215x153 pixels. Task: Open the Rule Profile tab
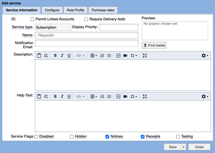(76, 10)
